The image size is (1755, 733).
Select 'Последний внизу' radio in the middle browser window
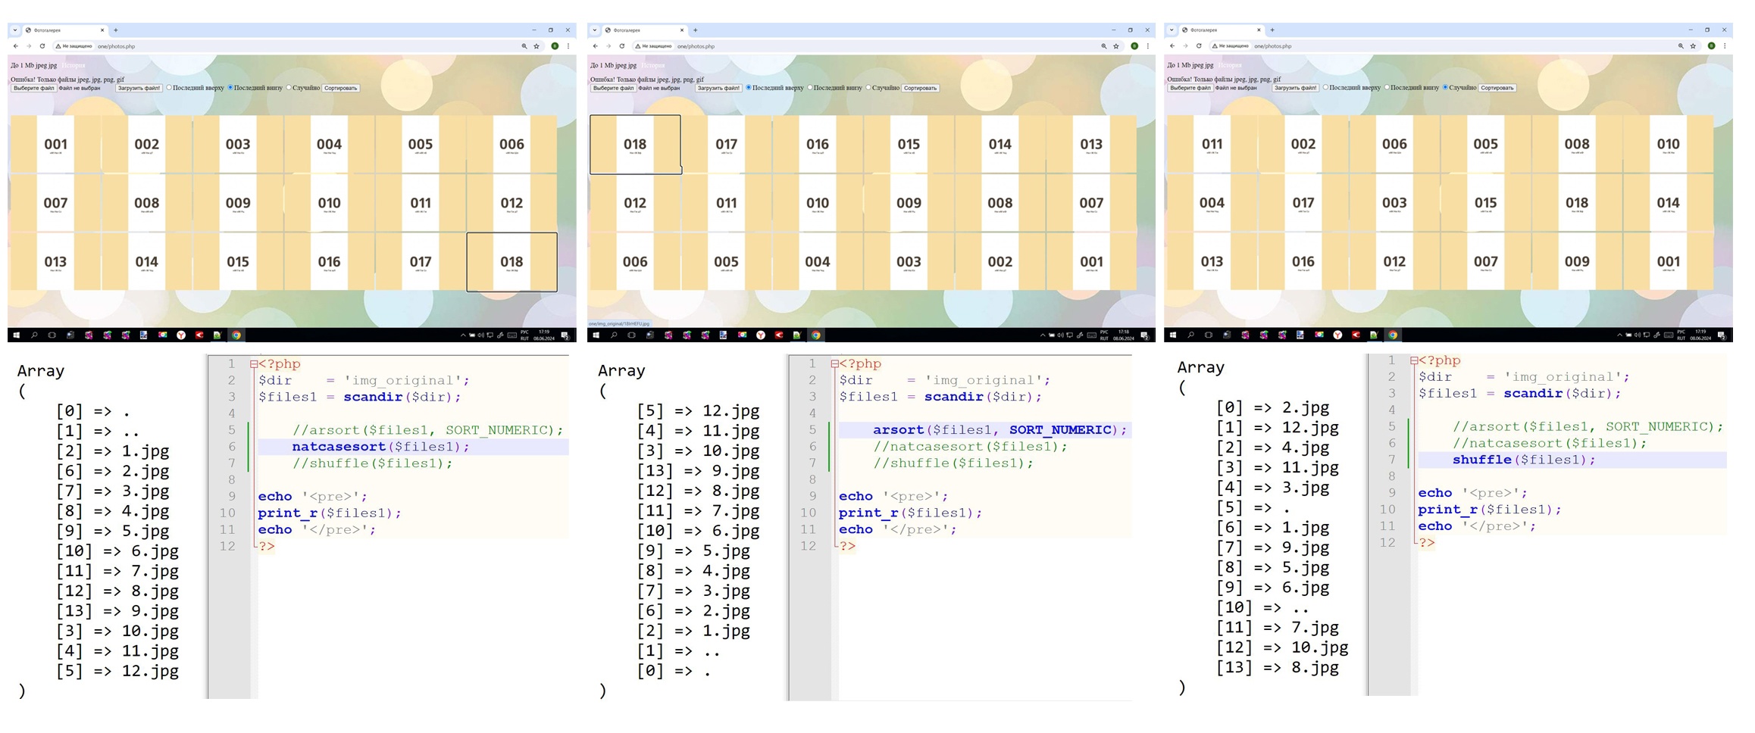[810, 88]
